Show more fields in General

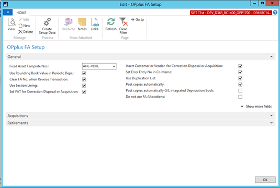click(x=256, y=107)
